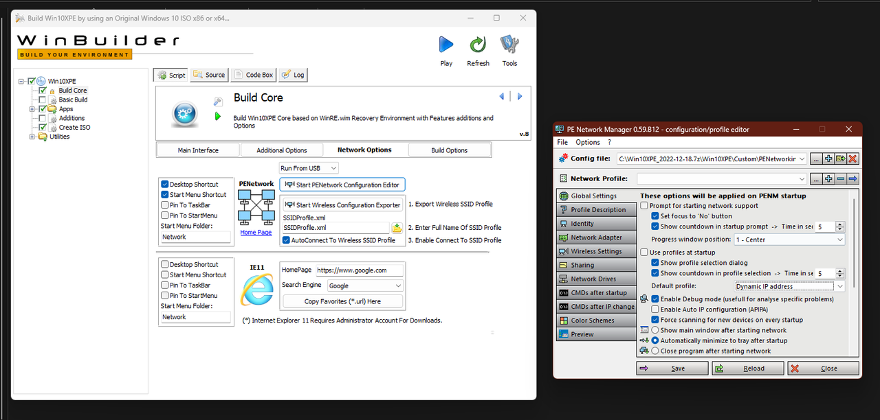This screenshot has height=420, width=880.
Task: Open the Profile Description section
Action: tap(596, 210)
